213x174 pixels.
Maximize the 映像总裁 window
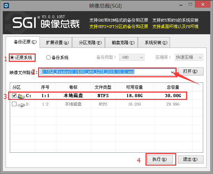(x=190, y=5)
